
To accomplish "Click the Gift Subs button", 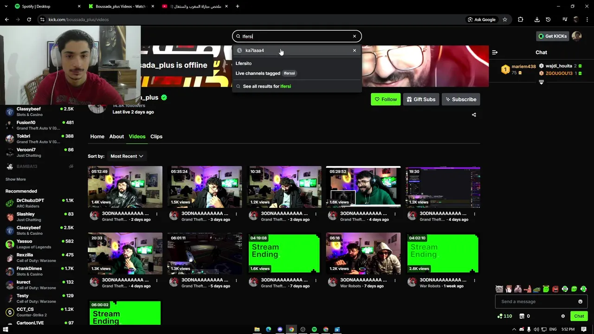I will click(421, 99).
